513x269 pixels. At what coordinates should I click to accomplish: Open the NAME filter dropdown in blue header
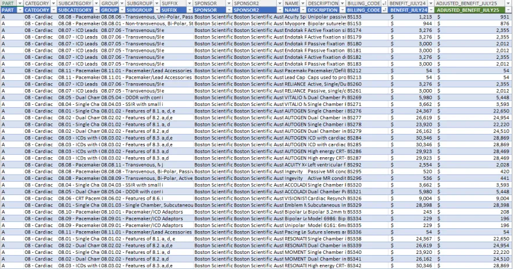[302, 10]
